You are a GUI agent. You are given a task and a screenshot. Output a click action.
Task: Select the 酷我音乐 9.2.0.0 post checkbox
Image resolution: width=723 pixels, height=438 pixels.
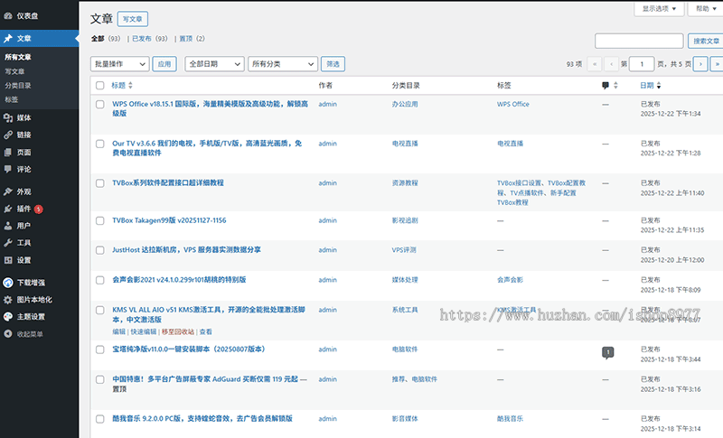100,419
